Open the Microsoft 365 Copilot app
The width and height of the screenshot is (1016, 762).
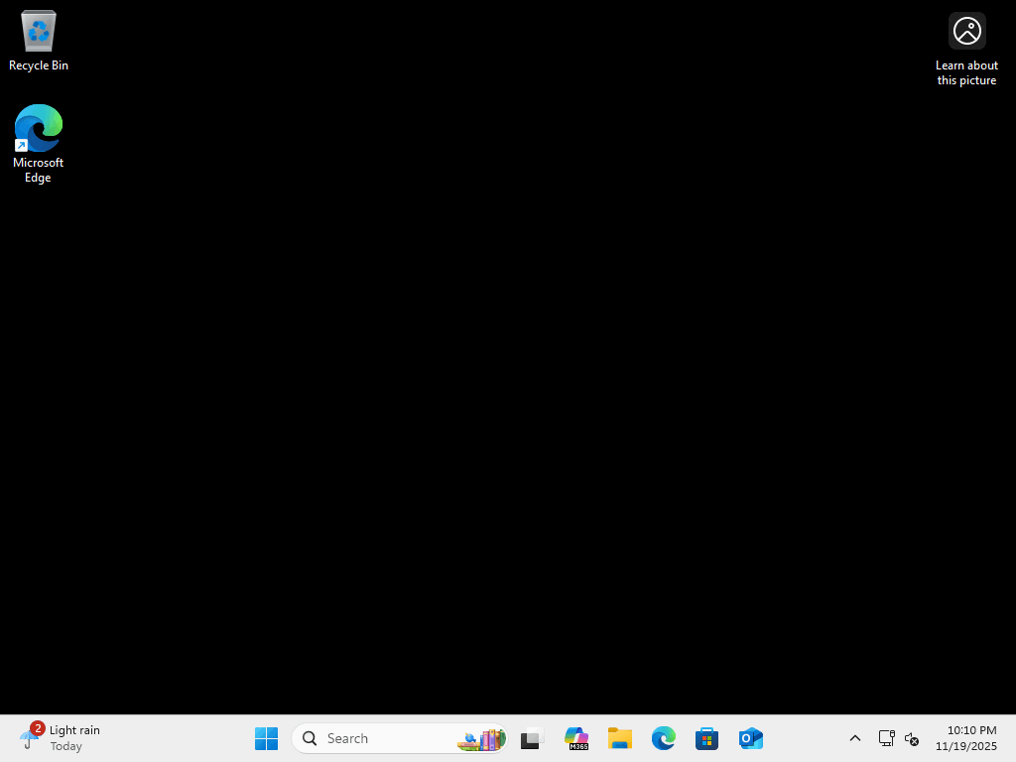click(x=575, y=738)
